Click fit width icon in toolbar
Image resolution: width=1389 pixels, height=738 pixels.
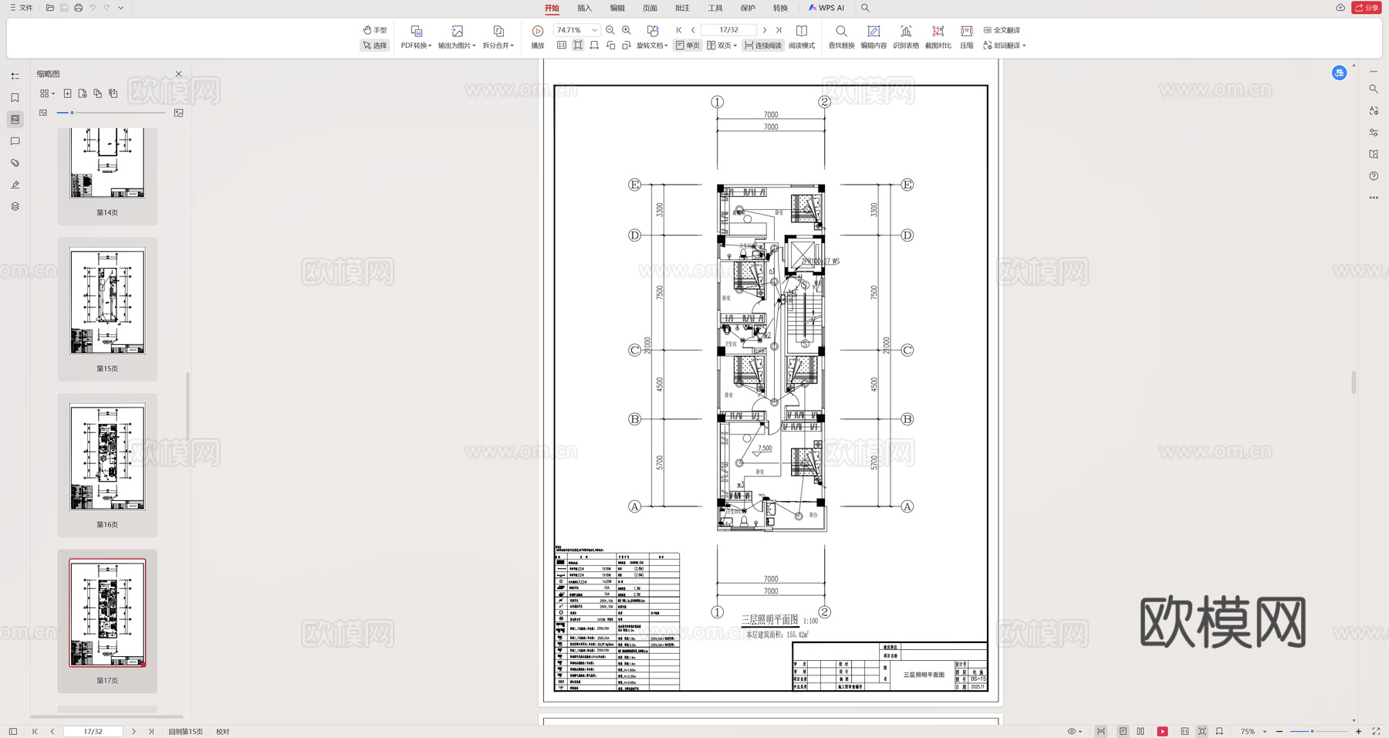coord(594,46)
